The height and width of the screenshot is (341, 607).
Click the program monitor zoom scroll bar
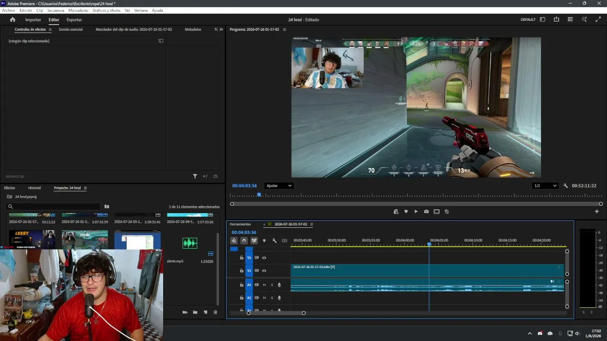tap(416, 204)
